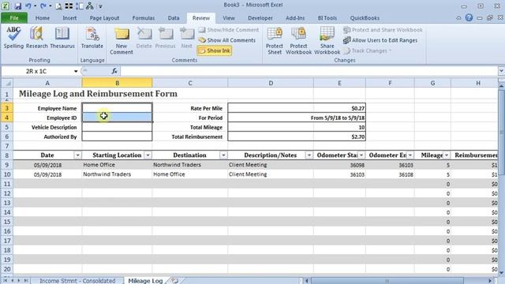Switch to the View tab

(228, 18)
